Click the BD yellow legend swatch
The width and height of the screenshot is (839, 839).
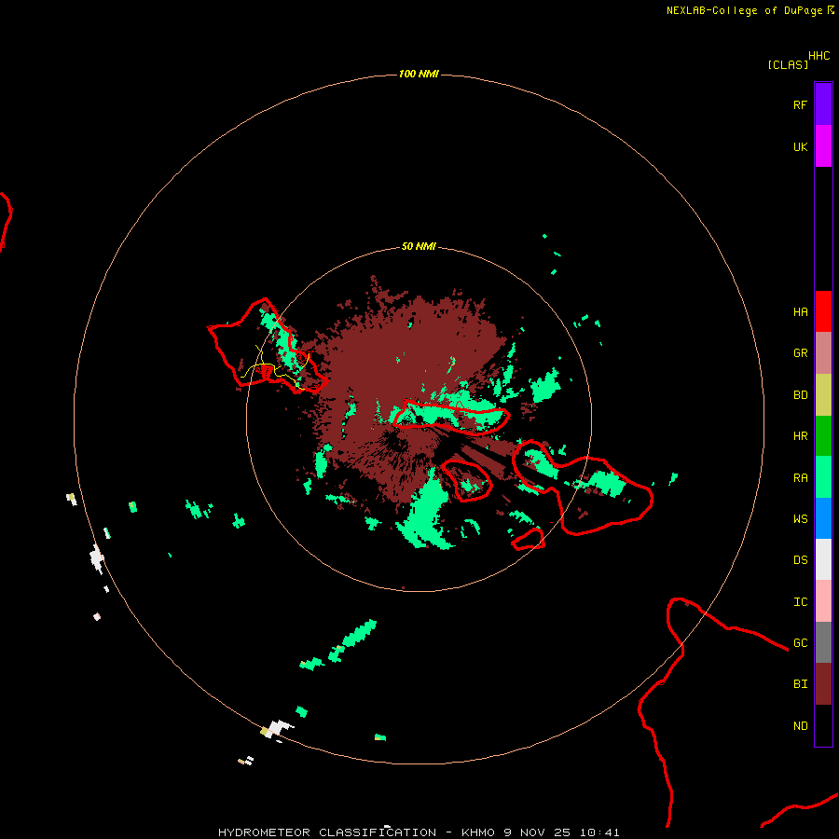pyautogui.click(x=823, y=394)
